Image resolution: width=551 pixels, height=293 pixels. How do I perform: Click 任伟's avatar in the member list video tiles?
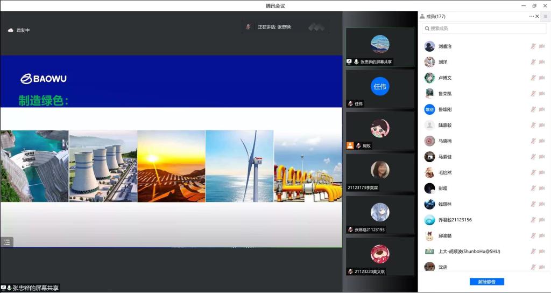click(380, 86)
